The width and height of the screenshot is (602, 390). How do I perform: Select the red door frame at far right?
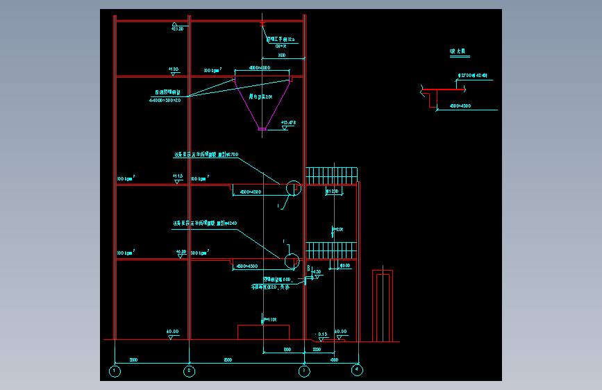[x=383, y=306]
